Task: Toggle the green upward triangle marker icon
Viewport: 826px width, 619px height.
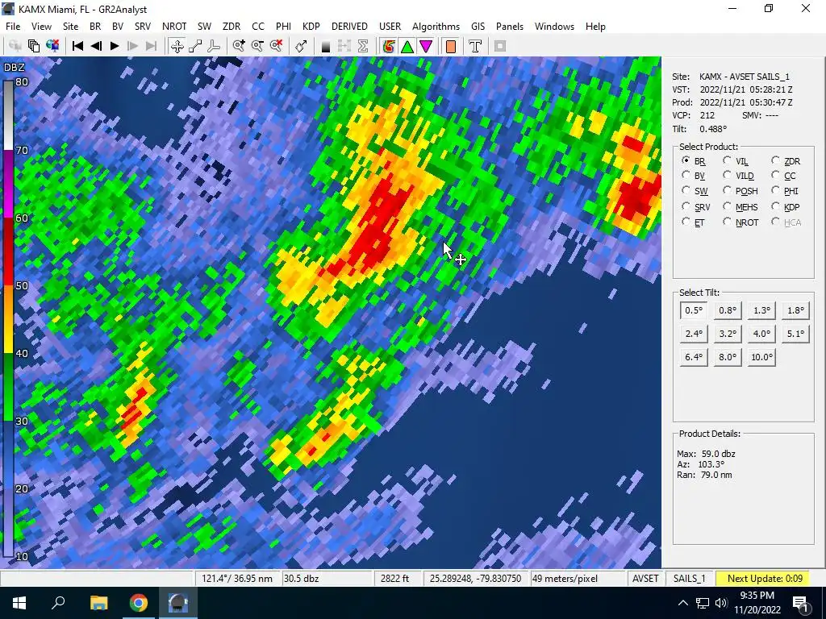Action: (x=407, y=46)
